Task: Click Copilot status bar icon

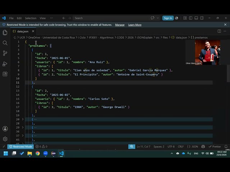Action: (203, 147)
